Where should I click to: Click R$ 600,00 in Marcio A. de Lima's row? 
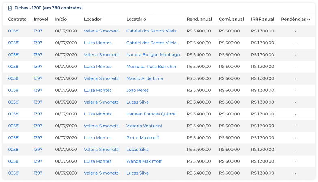pyautogui.click(x=229, y=78)
